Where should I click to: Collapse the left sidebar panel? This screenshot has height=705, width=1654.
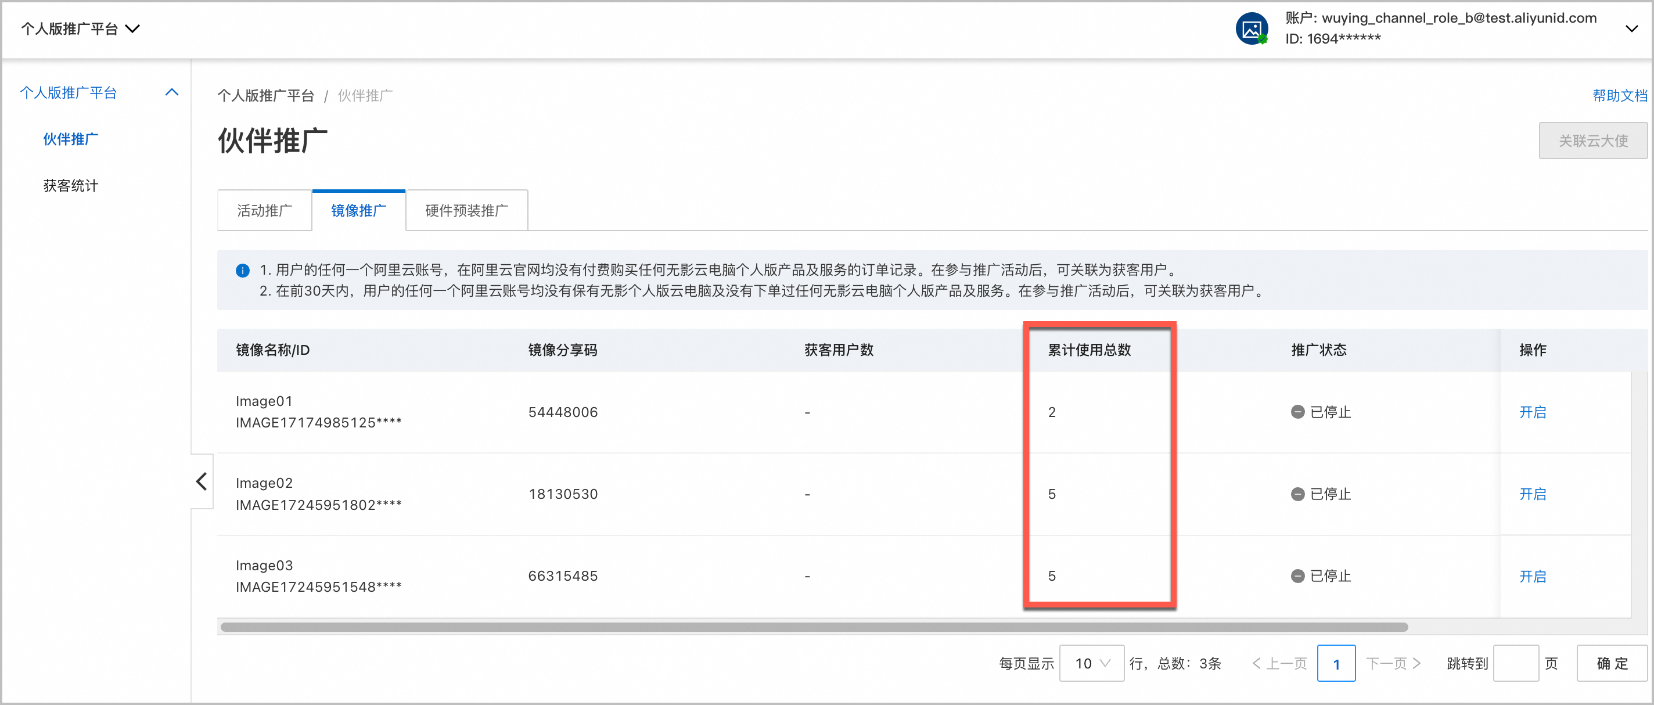point(201,481)
